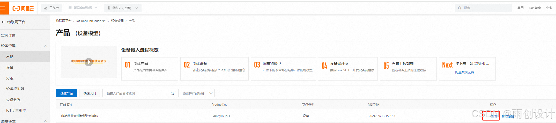
Task: Open the 工作台 workbench button
Action: 51,8
